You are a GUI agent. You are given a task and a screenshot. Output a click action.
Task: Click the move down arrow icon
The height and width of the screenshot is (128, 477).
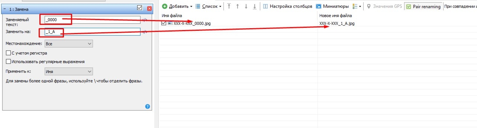[x=246, y=6]
